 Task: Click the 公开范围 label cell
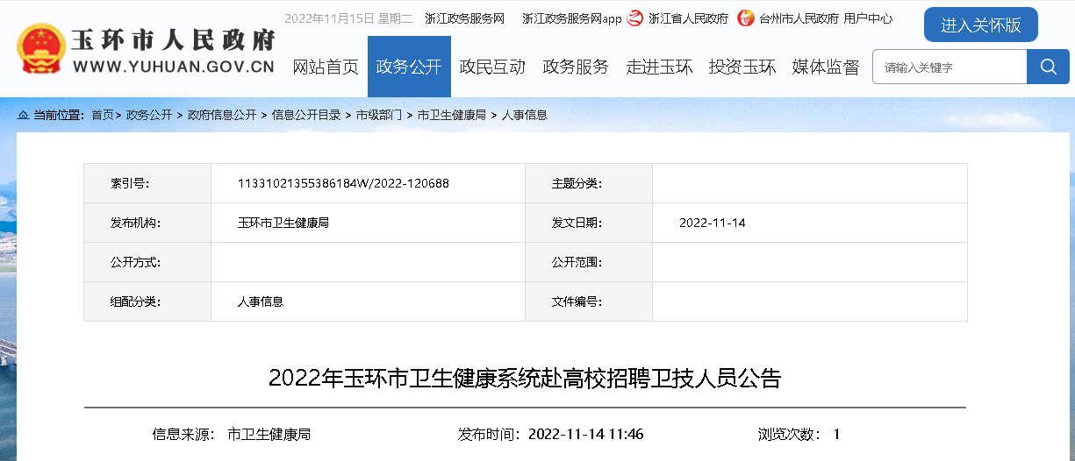point(589,262)
